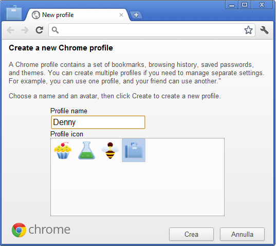Image resolution: width=276 pixels, height=246 pixels.
Task: Close the browser window
Action: (x=262, y=5)
